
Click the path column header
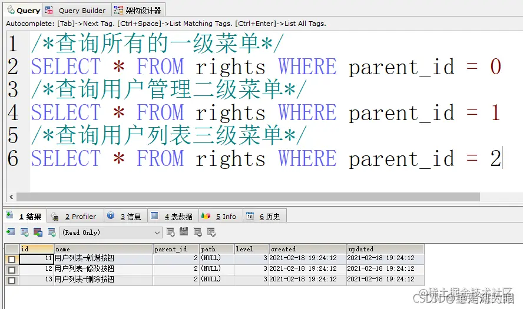pos(217,249)
